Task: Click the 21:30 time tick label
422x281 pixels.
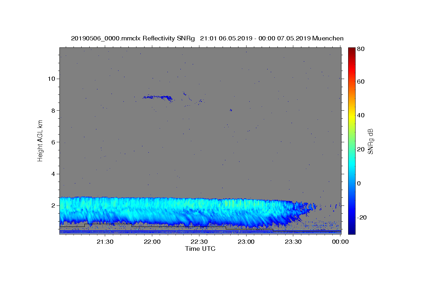Action: [x=105, y=242]
